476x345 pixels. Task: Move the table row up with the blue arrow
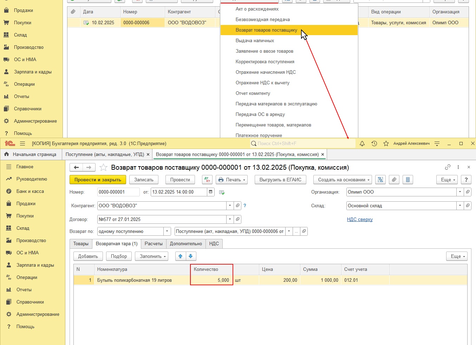click(181, 256)
